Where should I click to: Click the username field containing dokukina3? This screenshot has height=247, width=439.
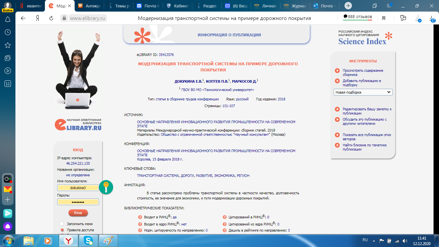point(78,188)
